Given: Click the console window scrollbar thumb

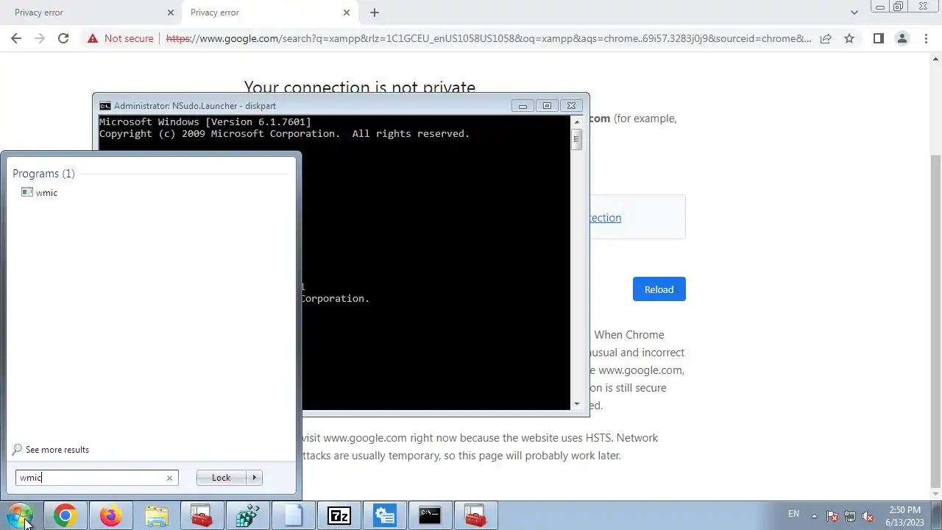Looking at the screenshot, I should [x=576, y=139].
